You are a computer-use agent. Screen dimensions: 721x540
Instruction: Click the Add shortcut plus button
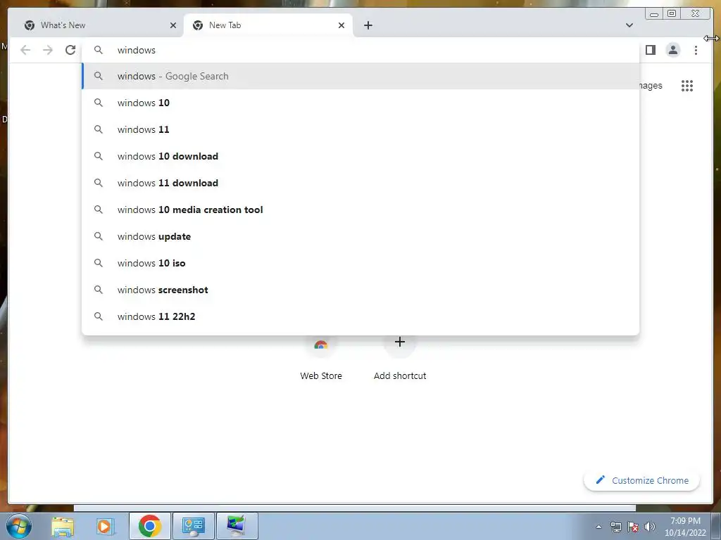[400, 342]
